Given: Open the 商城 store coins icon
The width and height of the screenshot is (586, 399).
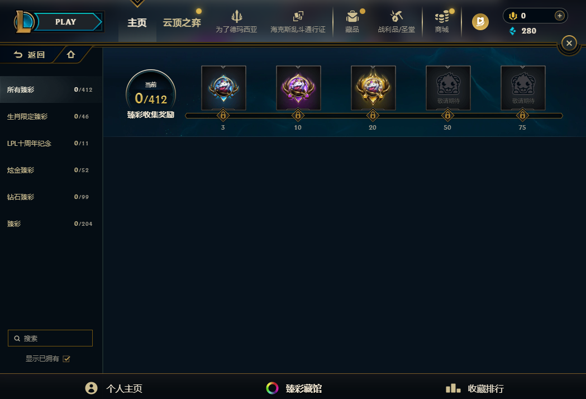Looking at the screenshot, I should [x=442, y=16].
